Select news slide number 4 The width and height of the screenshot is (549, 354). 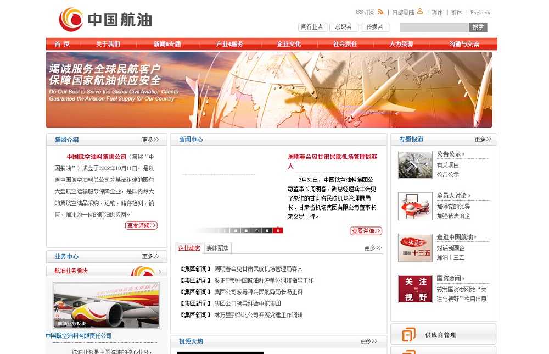pyautogui.click(x=256, y=231)
